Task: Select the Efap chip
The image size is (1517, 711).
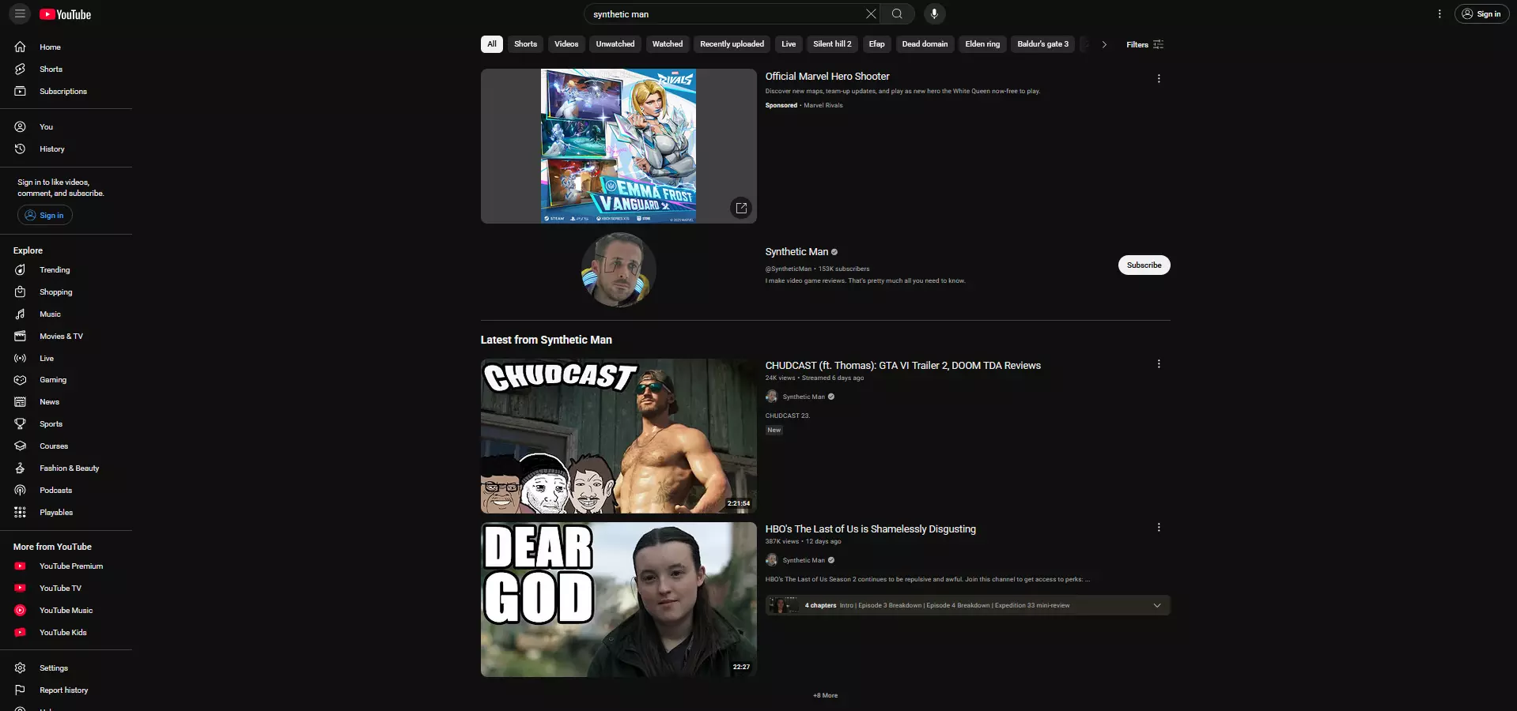Action: coord(876,44)
